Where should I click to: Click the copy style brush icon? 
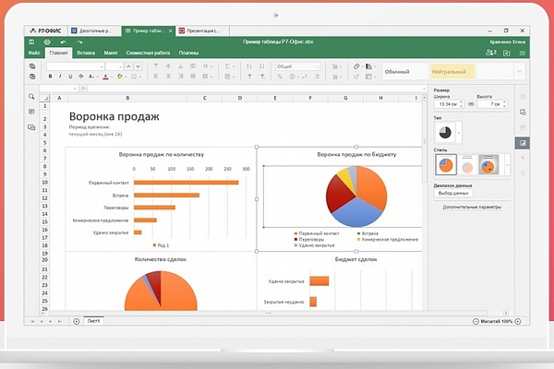click(356, 77)
